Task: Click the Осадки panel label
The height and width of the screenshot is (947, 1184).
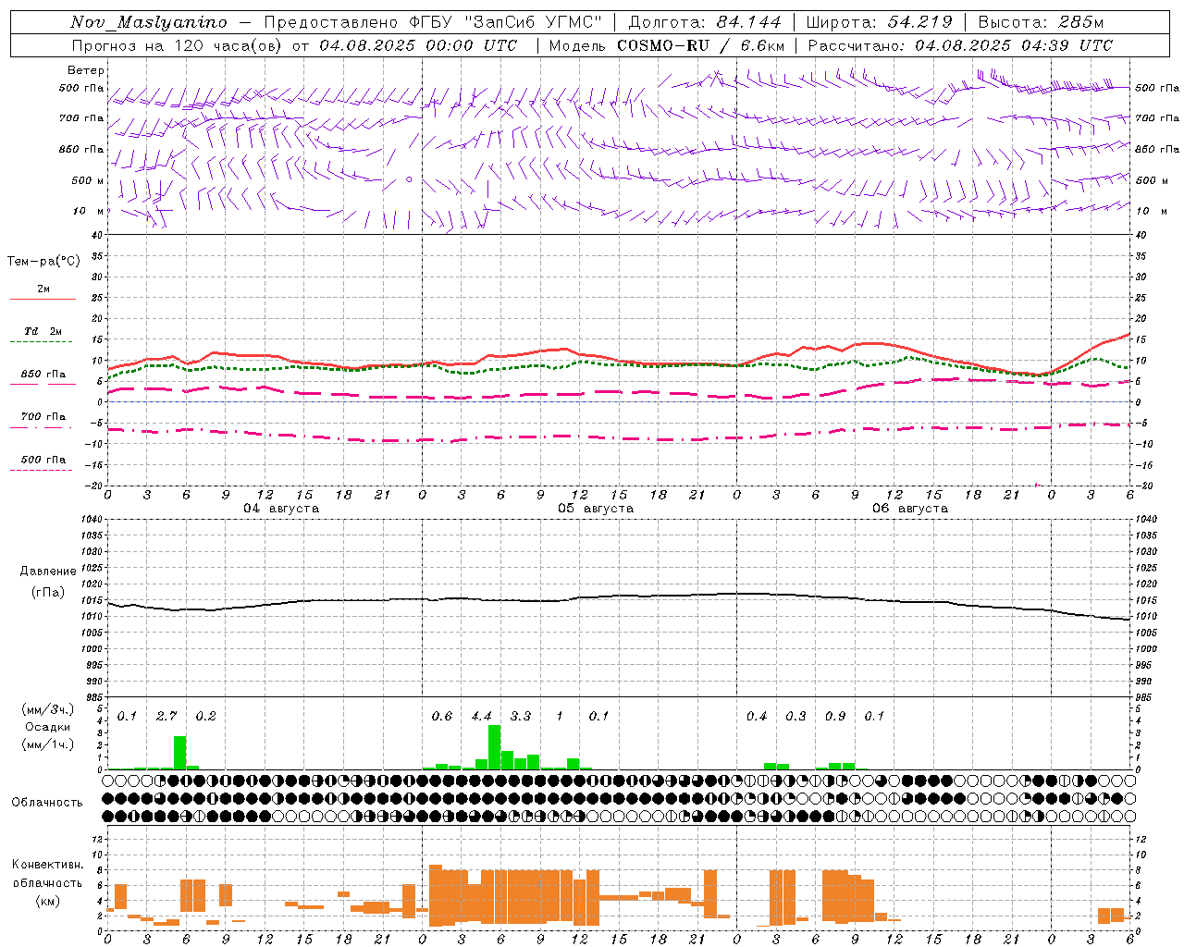Action: pyautogui.click(x=47, y=727)
